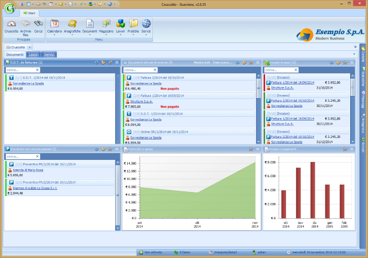368x258 pixels.
Task: Click the quick access calendar icon
Action: click(x=51, y=4)
